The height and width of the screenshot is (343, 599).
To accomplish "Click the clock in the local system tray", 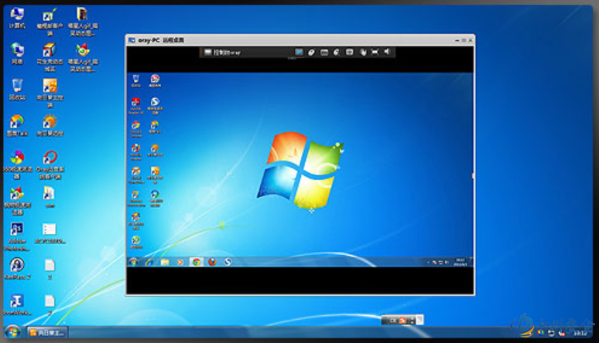I will coord(580,333).
